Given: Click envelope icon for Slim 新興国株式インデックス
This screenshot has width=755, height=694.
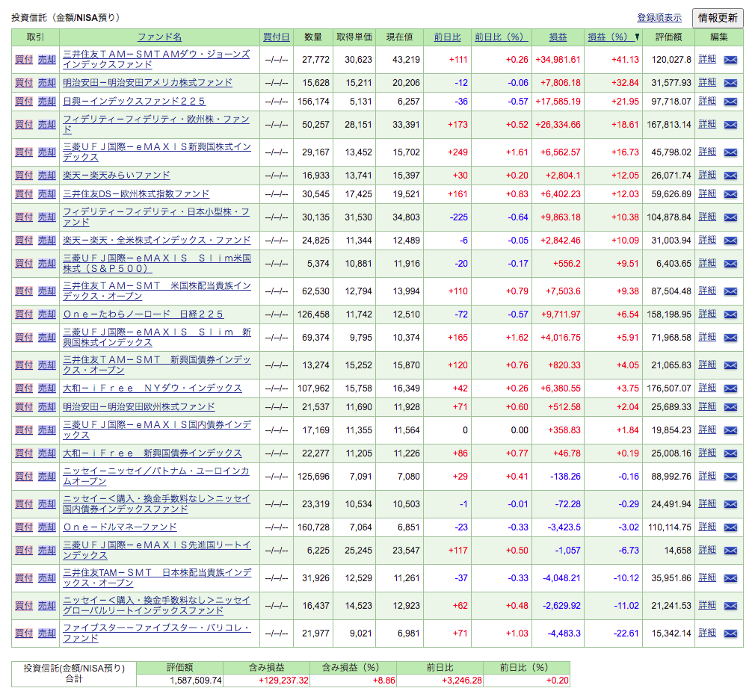Looking at the screenshot, I should point(730,338).
